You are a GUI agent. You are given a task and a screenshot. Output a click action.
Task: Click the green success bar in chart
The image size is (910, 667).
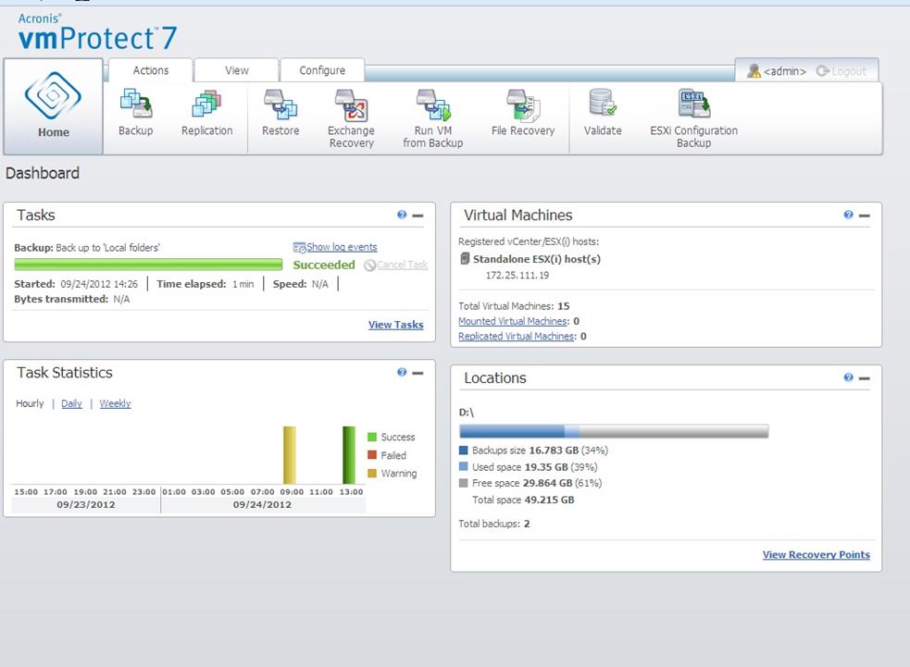pyautogui.click(x=349, y=455)
